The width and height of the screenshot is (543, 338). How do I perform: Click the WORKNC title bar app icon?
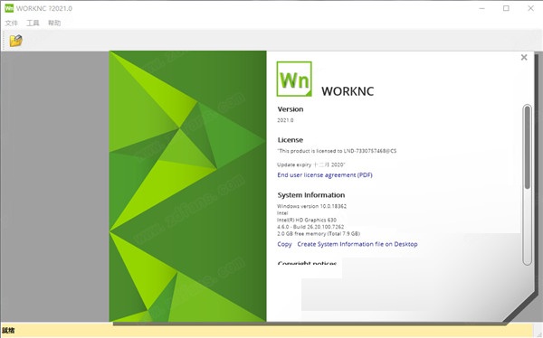tap(9, 8)
